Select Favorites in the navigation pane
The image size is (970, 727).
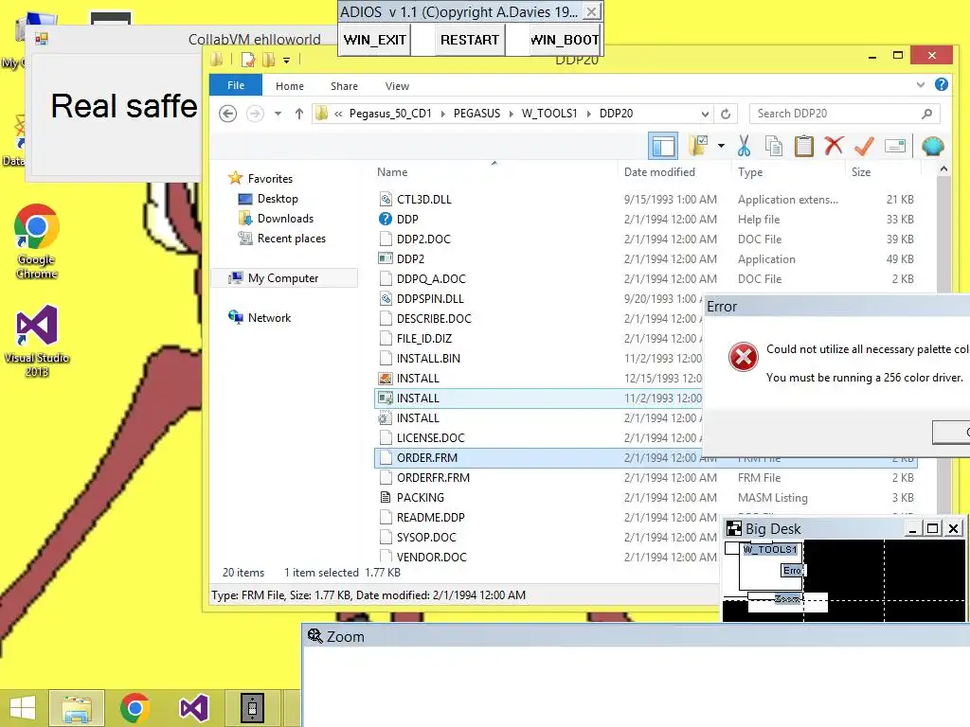tap(270, 179)
